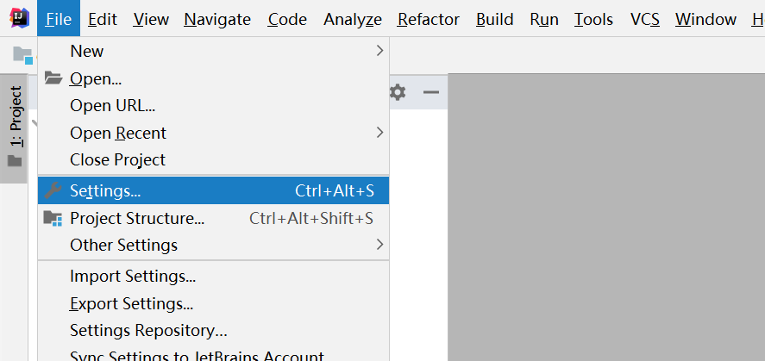This screenshot has width=765, height=361.
Task: Click the IntelliJ IDEA logo icon
Action: [x=20, y=18]
